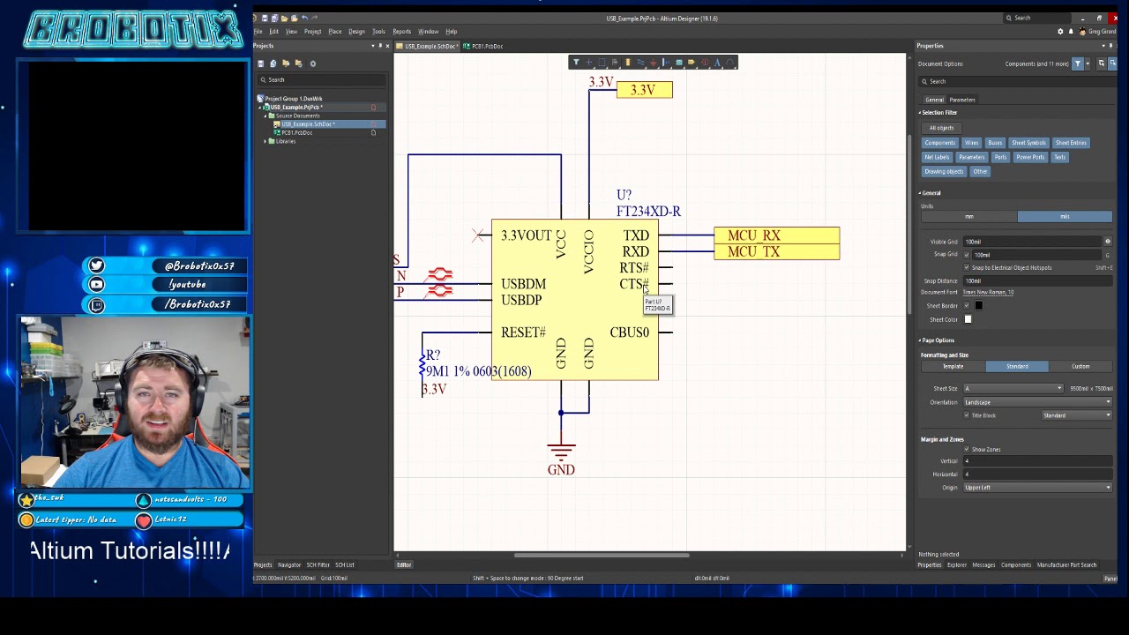Select the selection filter tool in Active Bar

576,62
